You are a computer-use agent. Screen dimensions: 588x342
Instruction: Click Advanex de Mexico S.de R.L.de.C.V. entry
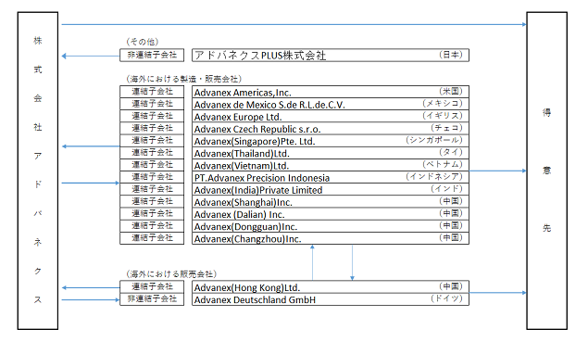pyautogui.click(x=331, y=104)
